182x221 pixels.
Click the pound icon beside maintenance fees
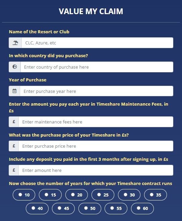pos(14,122)
